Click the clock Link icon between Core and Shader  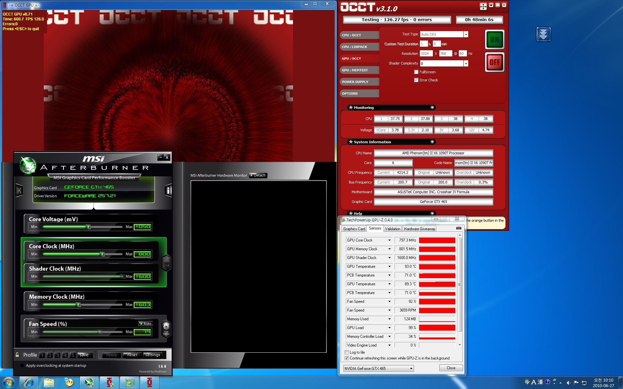166,262
